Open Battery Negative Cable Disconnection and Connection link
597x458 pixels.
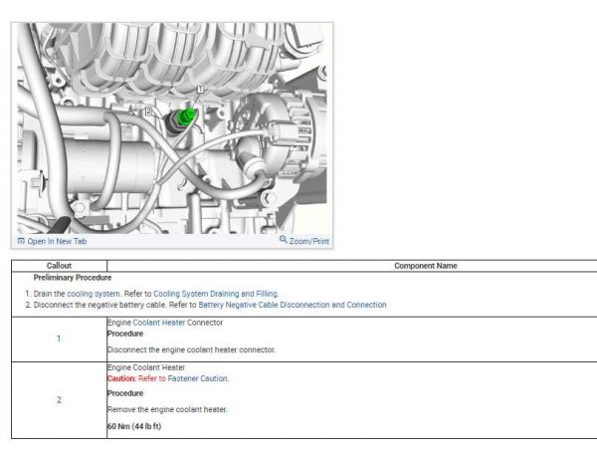tap(293, 305)
